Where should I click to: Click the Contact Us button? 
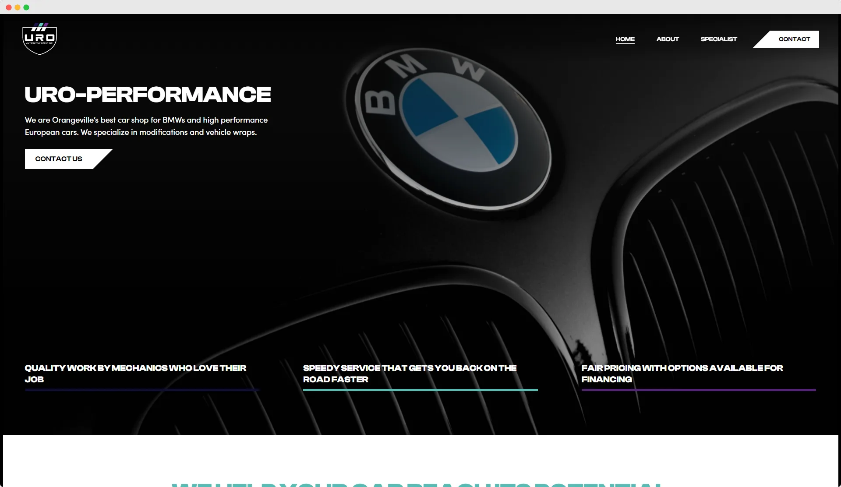tap(68, 159)
